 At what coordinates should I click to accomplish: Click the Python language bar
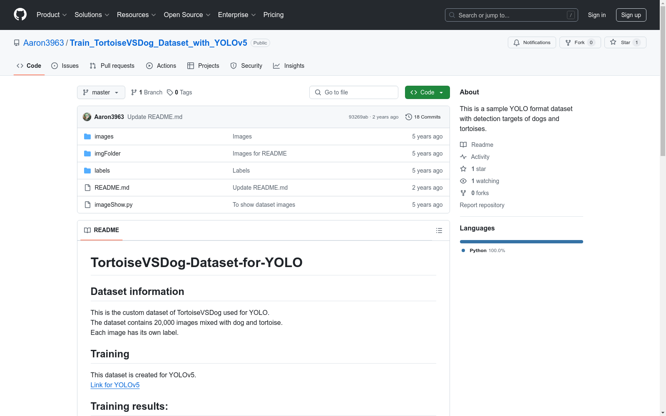point(522,242)
